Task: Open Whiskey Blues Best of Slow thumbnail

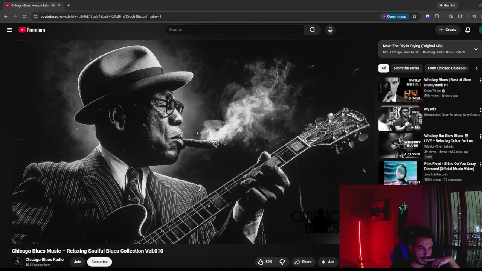Action: [x=400, y=90]
